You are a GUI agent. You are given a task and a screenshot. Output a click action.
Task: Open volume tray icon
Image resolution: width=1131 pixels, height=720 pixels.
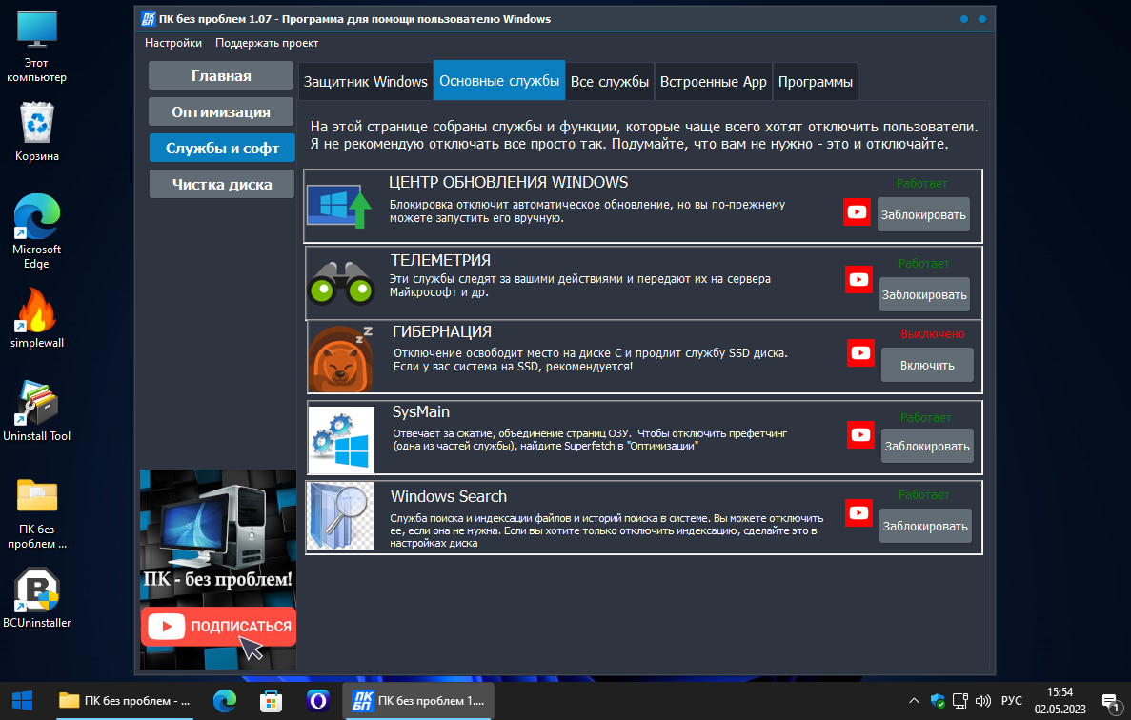[982, 701]
